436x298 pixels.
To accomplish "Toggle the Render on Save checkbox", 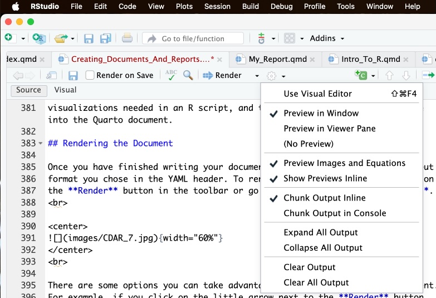I will pyautogui.click(x=90, y=75).
